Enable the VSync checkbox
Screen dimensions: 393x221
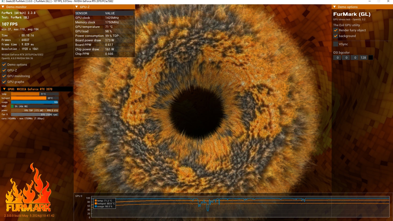336,44
